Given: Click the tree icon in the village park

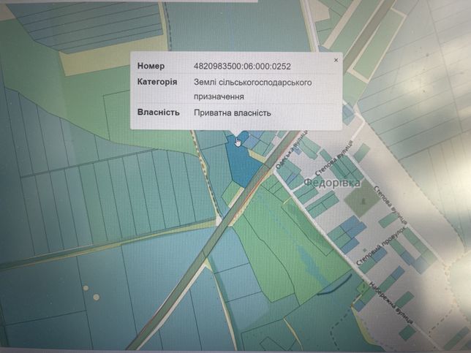Looking at the screenshot, I should pyautogui.click(x=363, y=200).
